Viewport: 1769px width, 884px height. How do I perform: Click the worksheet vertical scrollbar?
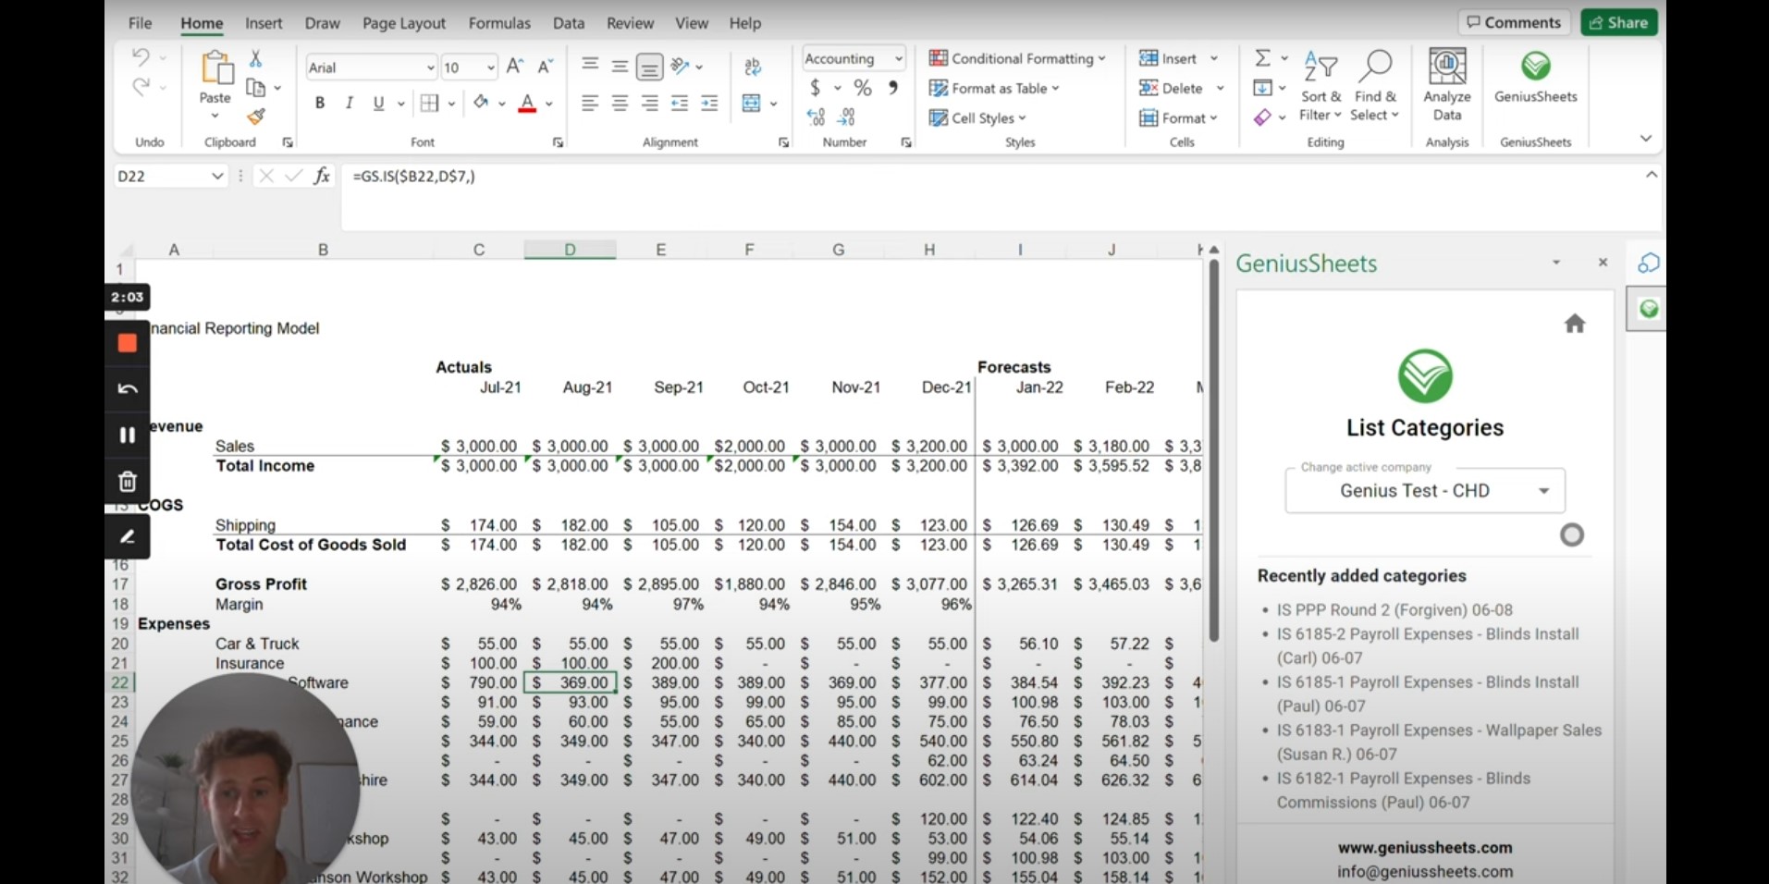(1214, 449)
